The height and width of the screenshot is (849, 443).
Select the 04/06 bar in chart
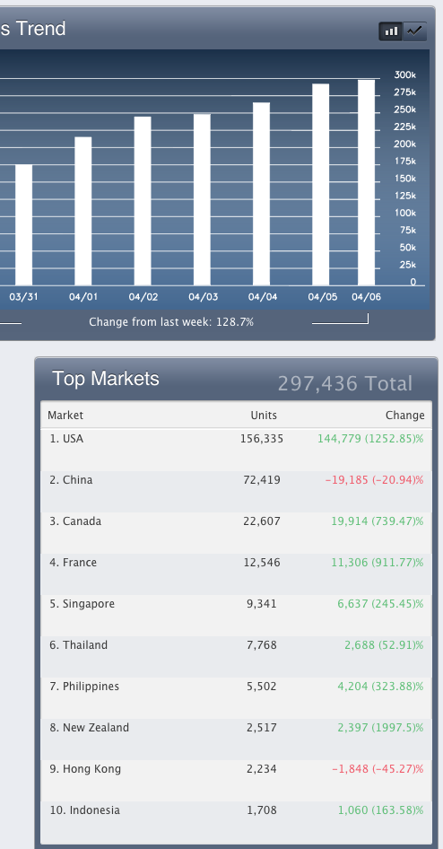[366, 182]
